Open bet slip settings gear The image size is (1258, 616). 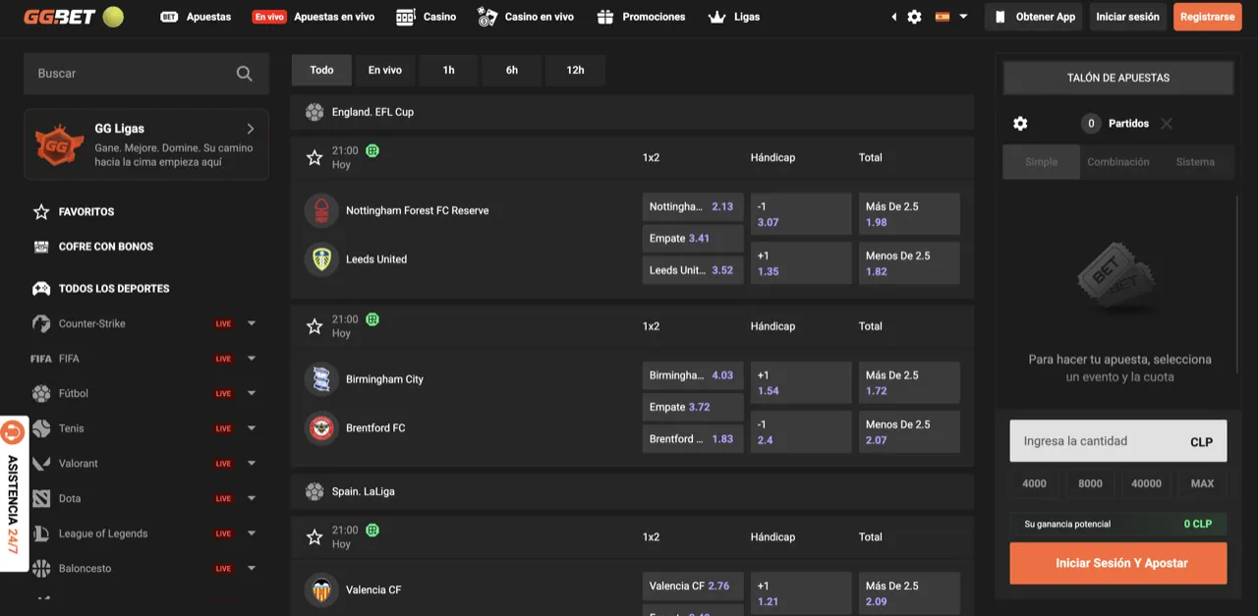pyautogui.click(x=1020, y=124)
